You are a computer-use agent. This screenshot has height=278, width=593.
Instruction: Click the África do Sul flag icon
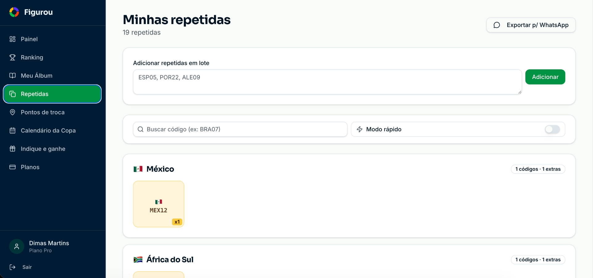138,260
